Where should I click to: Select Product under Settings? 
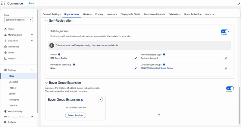(x=13, y=88)
